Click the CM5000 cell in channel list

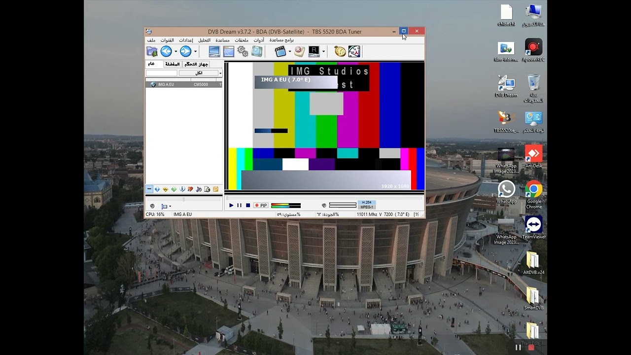click(x=201, y=84)
